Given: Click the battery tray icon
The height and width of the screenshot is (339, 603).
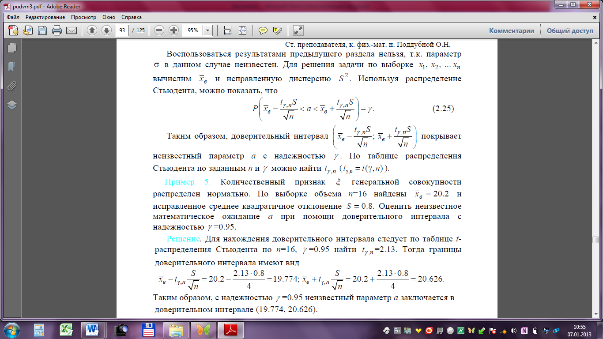Looking at the screenshot, I should click(x=535, y=331).
